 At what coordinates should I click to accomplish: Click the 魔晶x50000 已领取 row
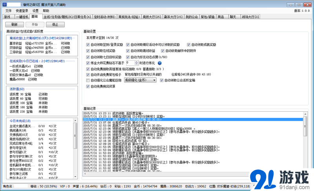[23, 79]
